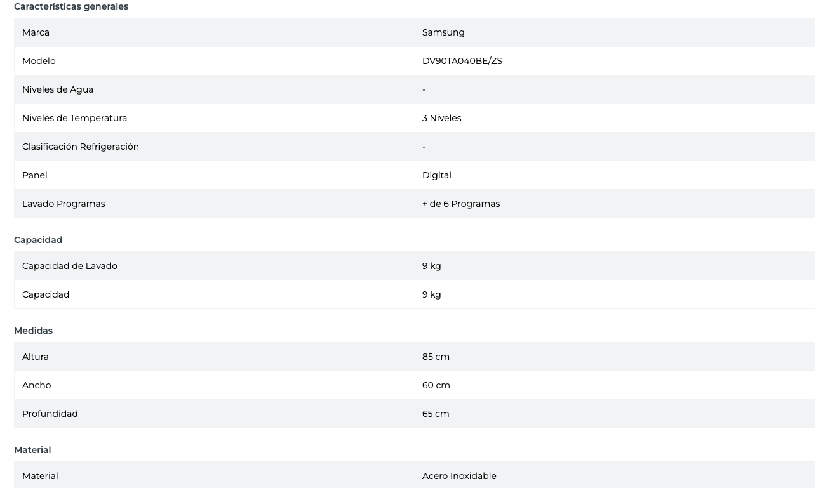This screenshot has width=823, height=488.
Task: Click the Acero Inoxidable material value
Action: point(459,476)
